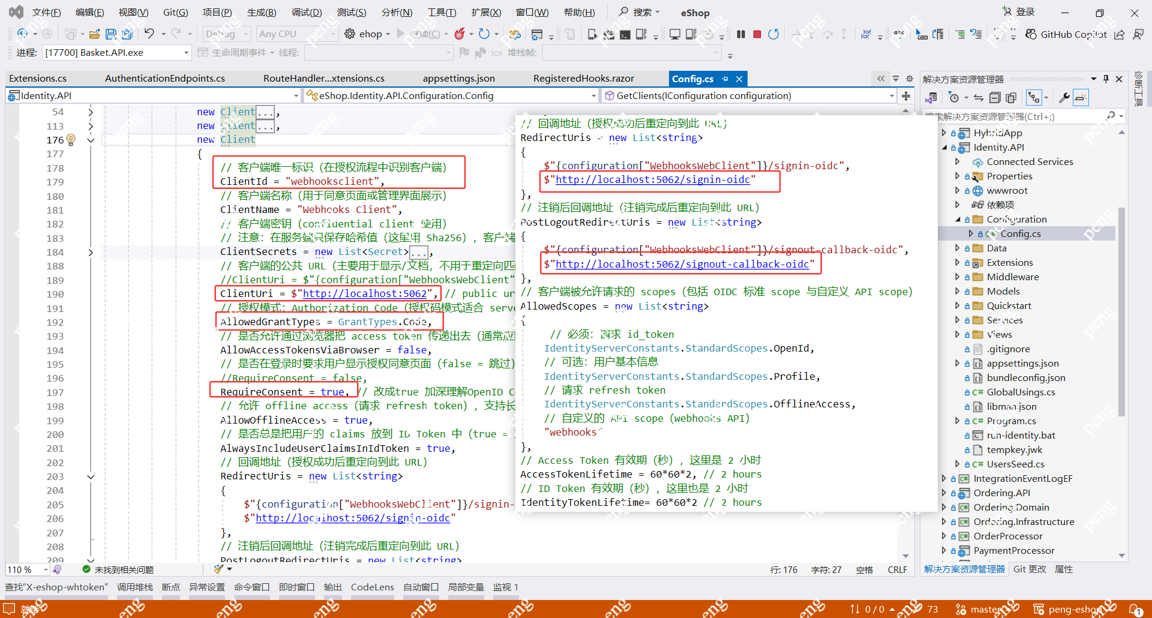The height and width of the screenshot is (618, 1152).
Task: Expand the Models folder in Solution Explorer
Action: [x=957, y=292]
